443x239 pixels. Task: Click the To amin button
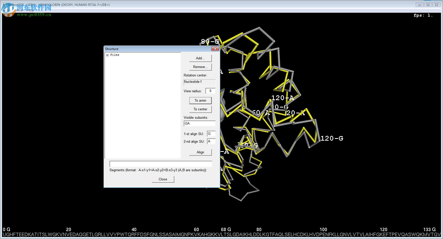point(200,101)
